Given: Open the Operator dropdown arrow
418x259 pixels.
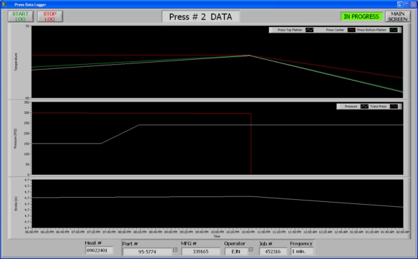Looking at the screenshot, I should pos(251,250).
